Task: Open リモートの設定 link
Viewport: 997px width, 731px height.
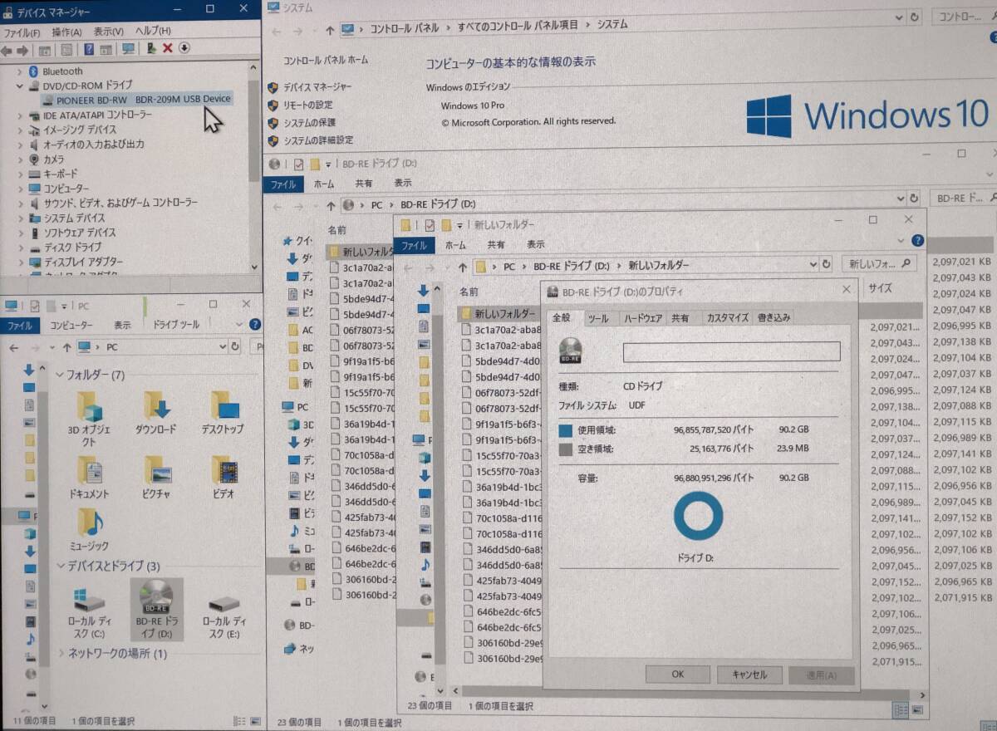Action: (x=307, y=105)
